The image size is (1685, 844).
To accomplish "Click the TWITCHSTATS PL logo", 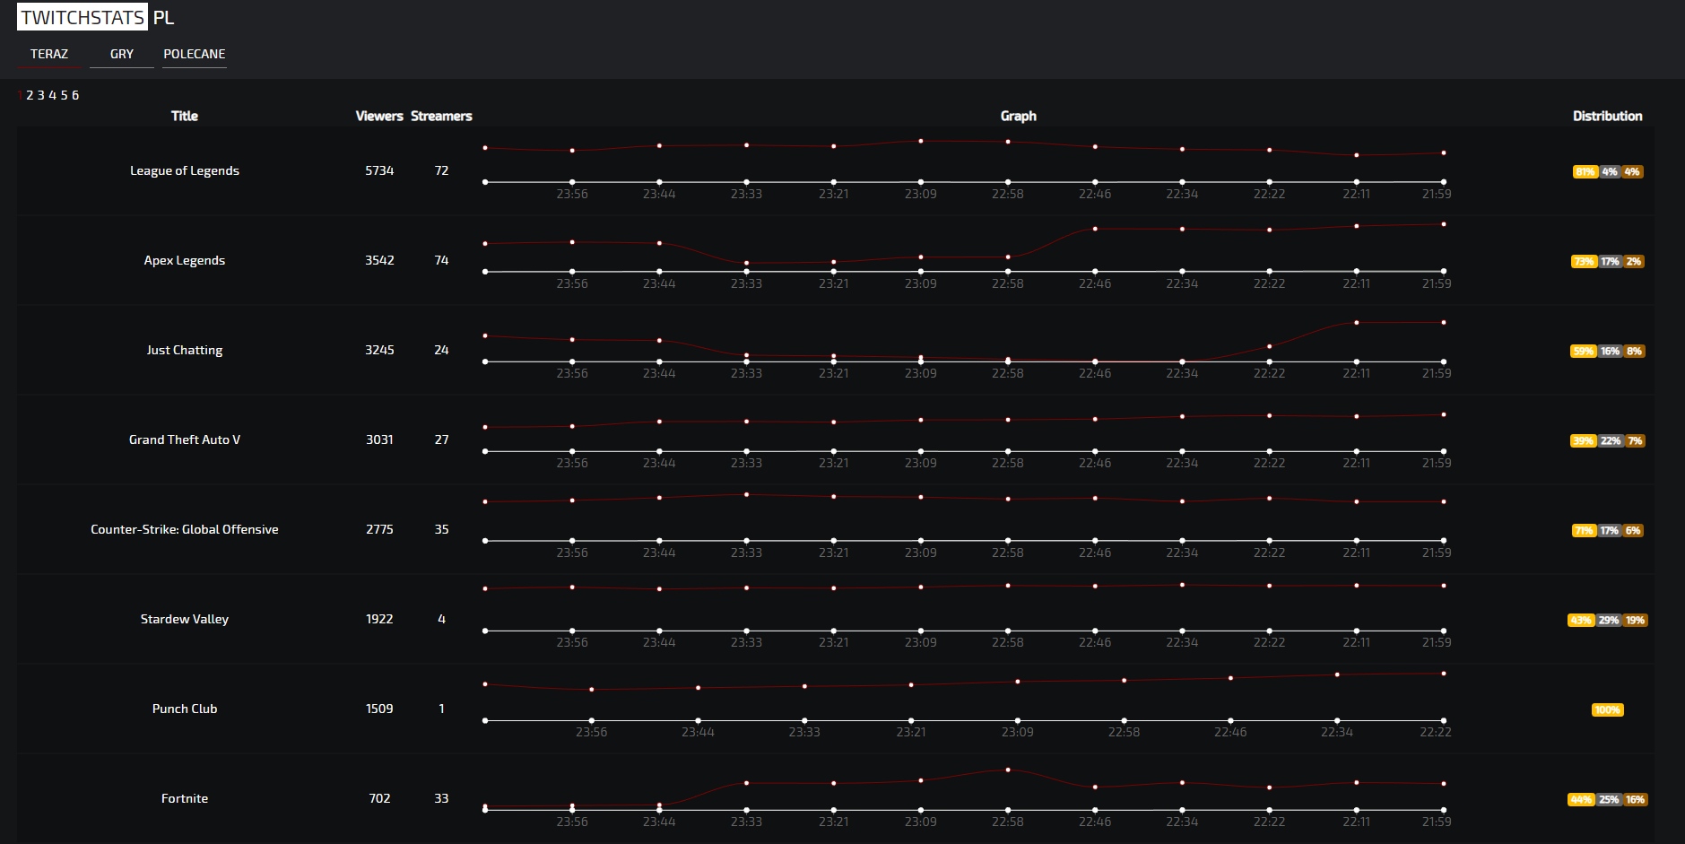I will coord(96,17).
